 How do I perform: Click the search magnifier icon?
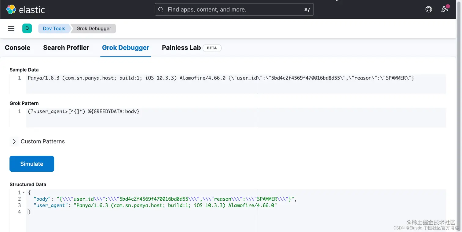161,9
